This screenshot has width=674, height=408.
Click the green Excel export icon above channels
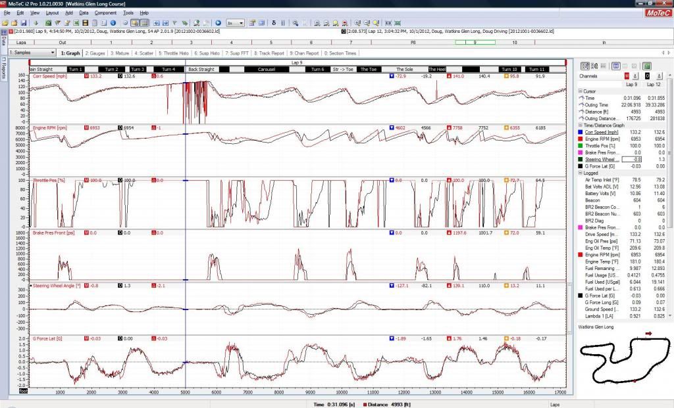point(647,66)
